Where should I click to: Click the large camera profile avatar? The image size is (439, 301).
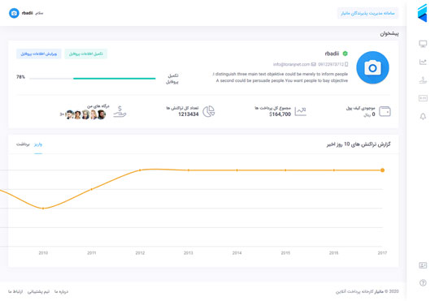(372, 67)
